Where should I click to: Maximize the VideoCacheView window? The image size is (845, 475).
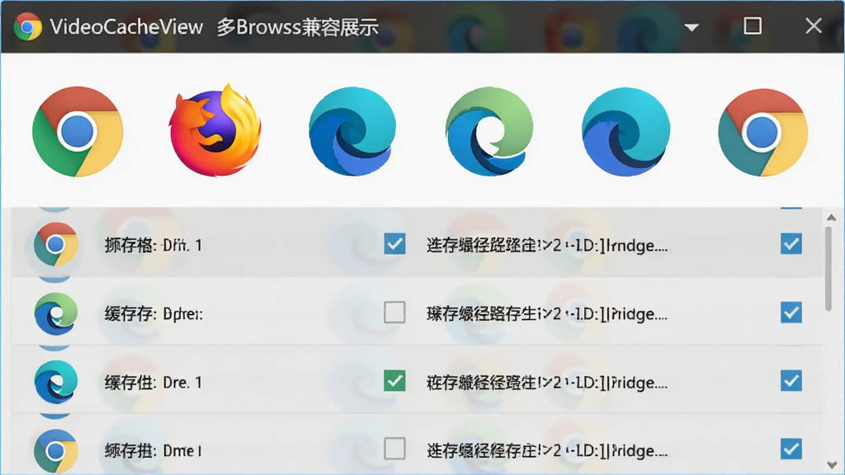753,26
